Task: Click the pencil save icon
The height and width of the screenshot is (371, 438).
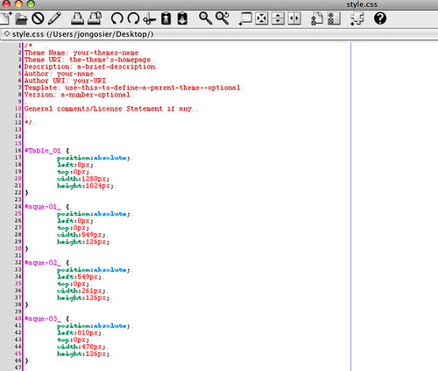Action: [x=54, y=18]
